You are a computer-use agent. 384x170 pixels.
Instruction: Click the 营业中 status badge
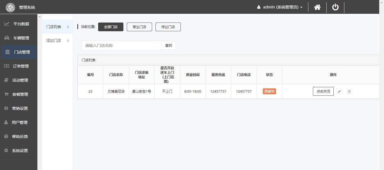[x=269, y=91]
